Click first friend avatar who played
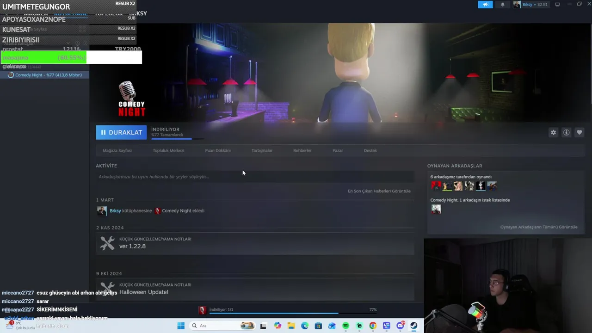Screen dimensions: 592x333 pyautogui.click(x=436, y=186)
